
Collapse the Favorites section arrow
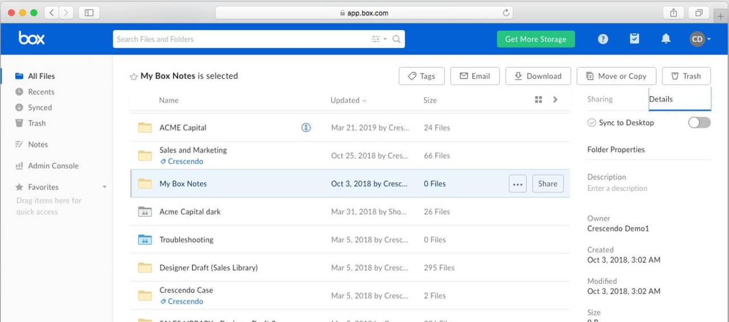point(104,187)
